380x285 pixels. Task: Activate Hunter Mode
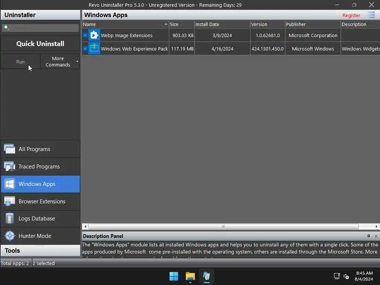pyautogui.click(x=40, y=236)
